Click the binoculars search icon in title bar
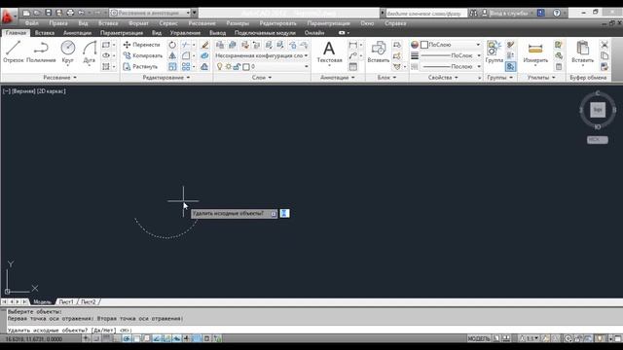This screenshot has height=350, width=623. pos(473,13)
